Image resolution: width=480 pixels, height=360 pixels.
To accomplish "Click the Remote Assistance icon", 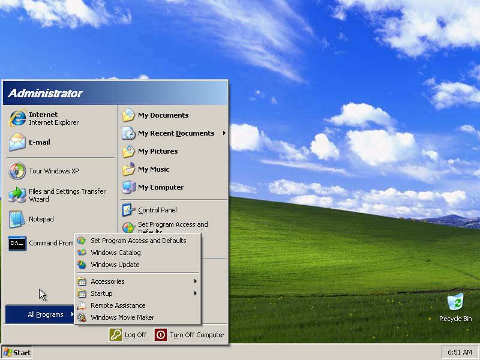I will [x=82, y=305].
